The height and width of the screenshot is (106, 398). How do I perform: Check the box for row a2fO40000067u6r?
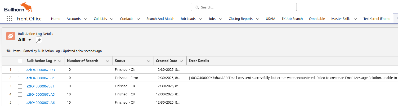pyautogui.click(x=20, y=78)
